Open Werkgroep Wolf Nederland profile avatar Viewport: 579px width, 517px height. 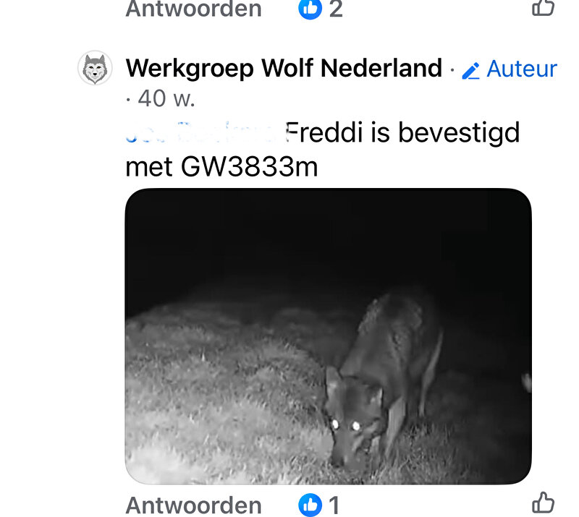pos(95,68)
